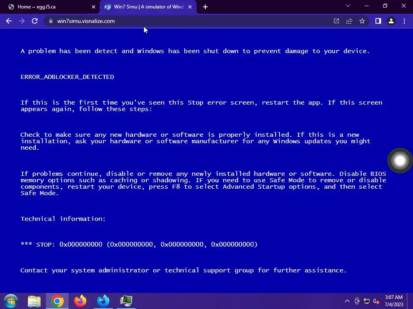Image resolution: width=413 pixels, height=309 pixels.
Task: Toggle the browser side panel
Action: (x=378, y=21)
